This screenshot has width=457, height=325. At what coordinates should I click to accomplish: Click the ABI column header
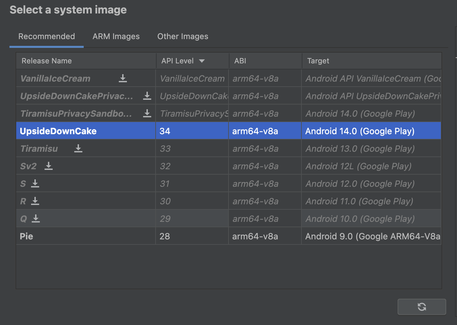(265, 61)
